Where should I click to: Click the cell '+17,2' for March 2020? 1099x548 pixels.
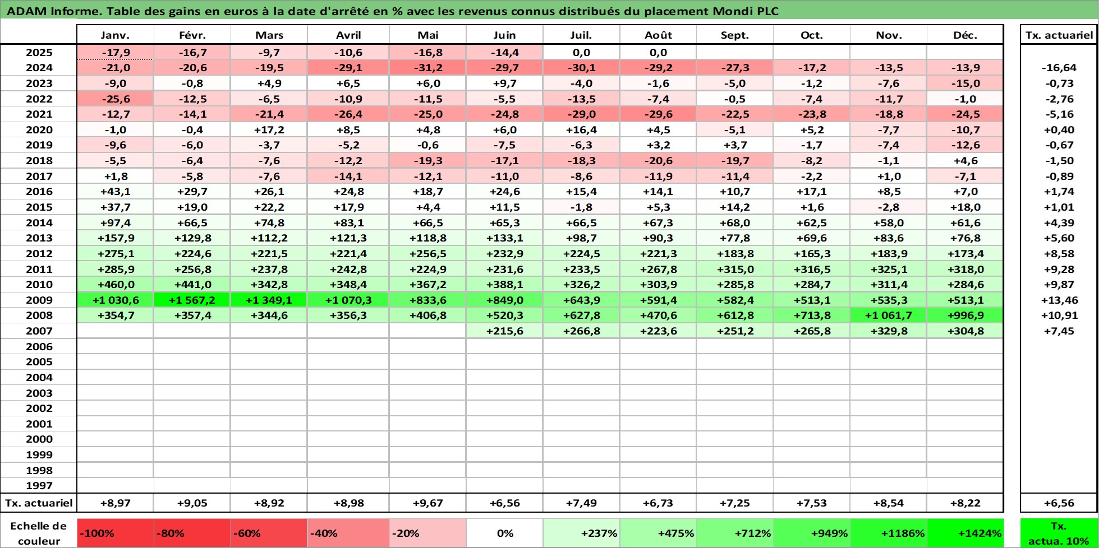(x=269, y=129)
